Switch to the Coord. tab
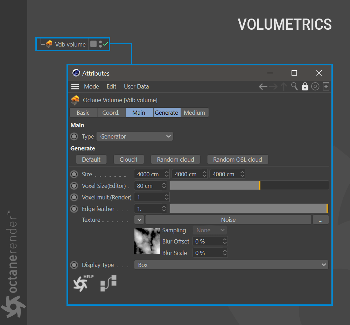Viewport: 350px width, 325px height. click(x=111, y=113)
